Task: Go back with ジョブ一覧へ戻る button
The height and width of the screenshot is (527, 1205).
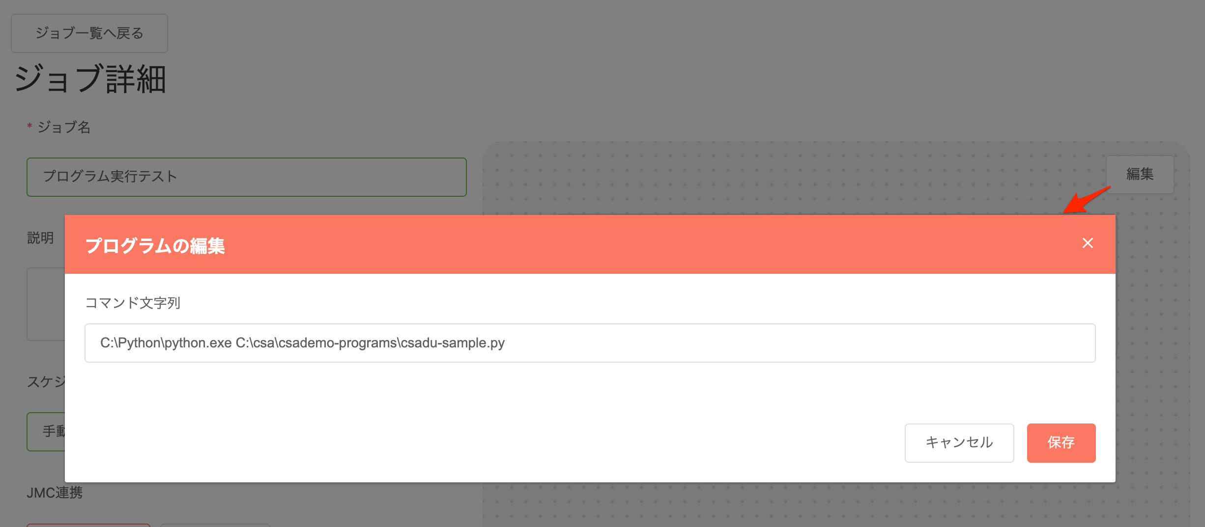Action: click(x=89, y=33)
